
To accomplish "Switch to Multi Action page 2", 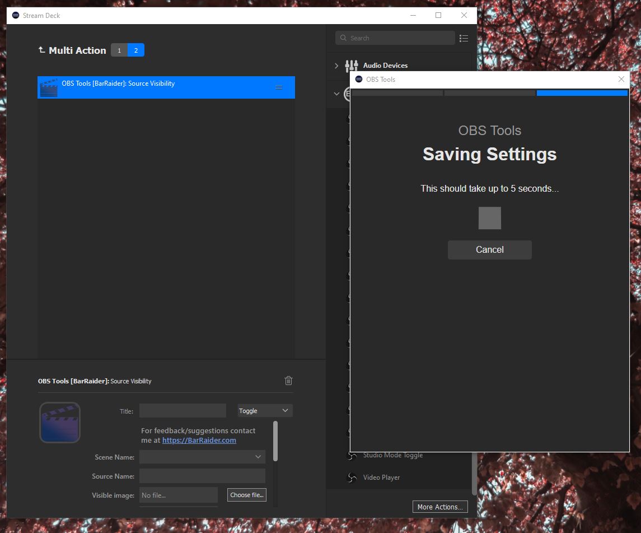I will [135, 50].
